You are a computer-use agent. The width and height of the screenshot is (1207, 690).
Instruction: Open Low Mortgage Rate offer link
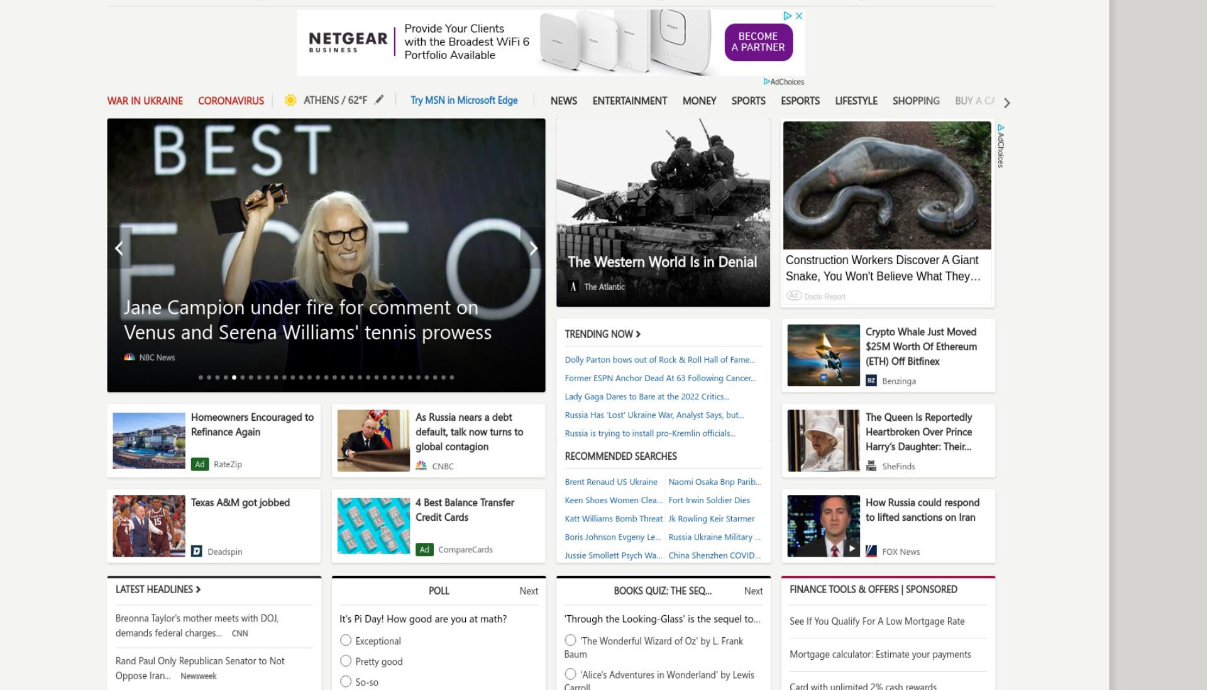(x=877, y=621)
